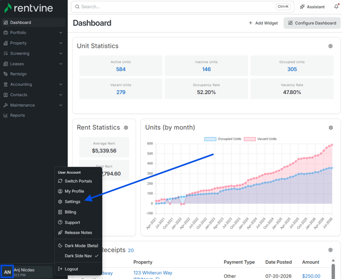Open the 123 Whiterun Way property link
This screenshot has width=342, height=279.
click(153, 273)
